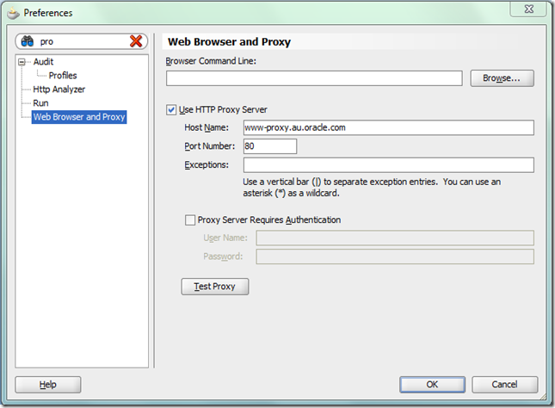Viewport: 555px width, 408px height.
Task: Select the Run preferences item
Action: pyautogui.click(x=40, y=103)
